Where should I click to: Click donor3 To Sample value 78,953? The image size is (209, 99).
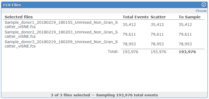tap(185, 44)
